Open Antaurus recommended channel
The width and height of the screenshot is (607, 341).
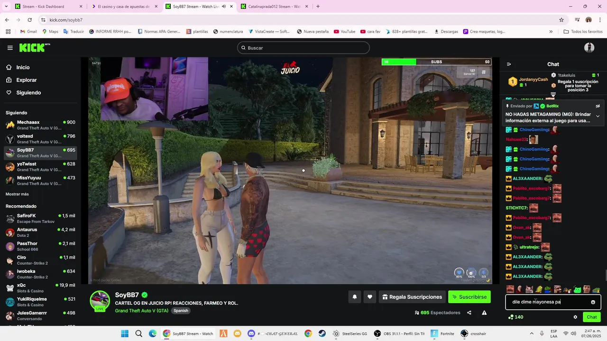coord(40,232)
